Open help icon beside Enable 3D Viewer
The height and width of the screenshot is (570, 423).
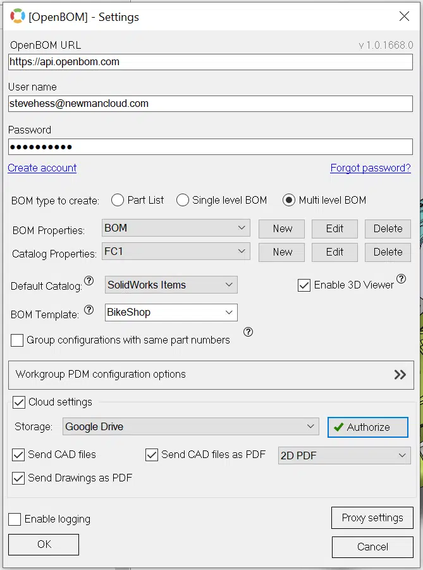click(x=402, y=279)
